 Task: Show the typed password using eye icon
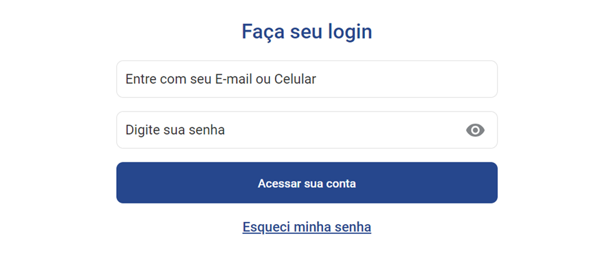[x=475, y=130]
